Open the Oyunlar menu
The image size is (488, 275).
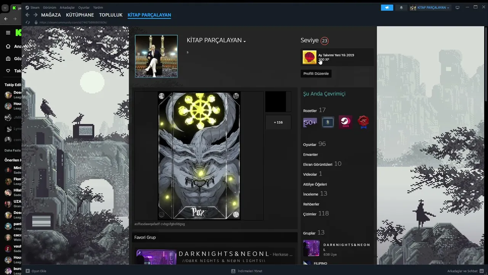coord(84,8)
